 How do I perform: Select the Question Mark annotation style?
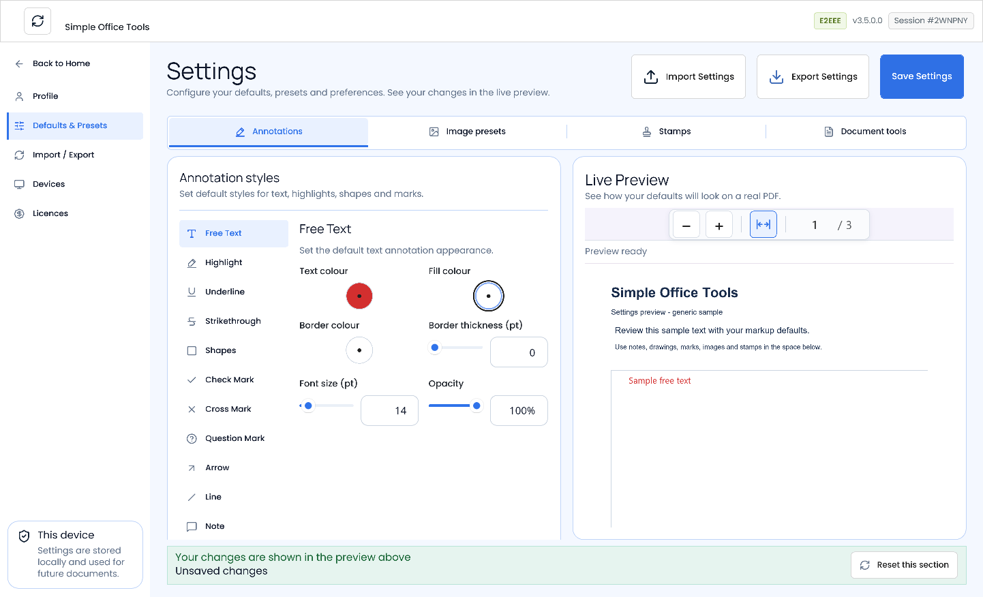click(234, 438)
